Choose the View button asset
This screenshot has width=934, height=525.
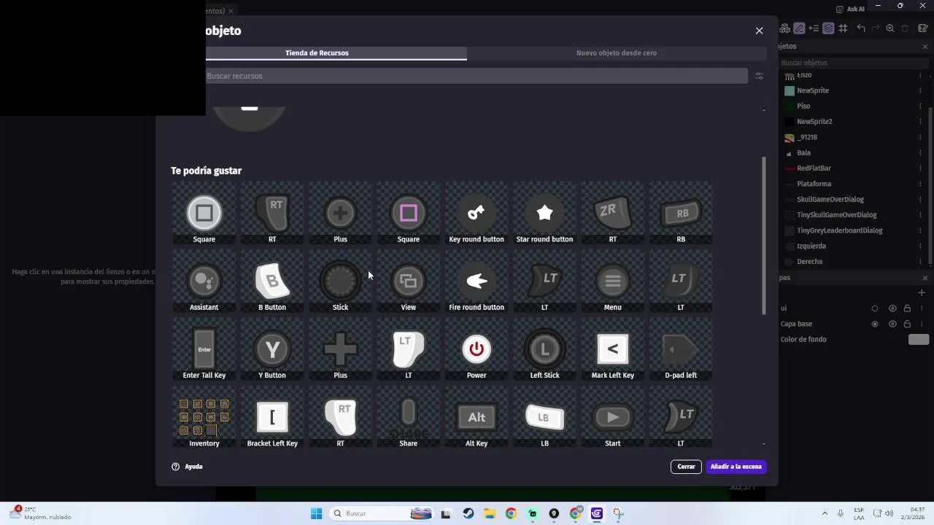coord(409,281)
